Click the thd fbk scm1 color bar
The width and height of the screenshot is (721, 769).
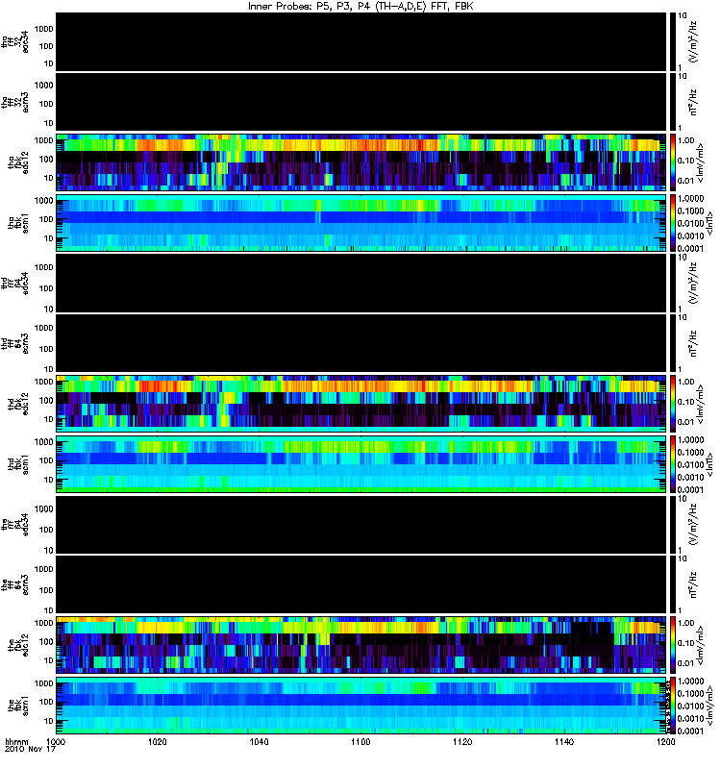pos(673,464)
